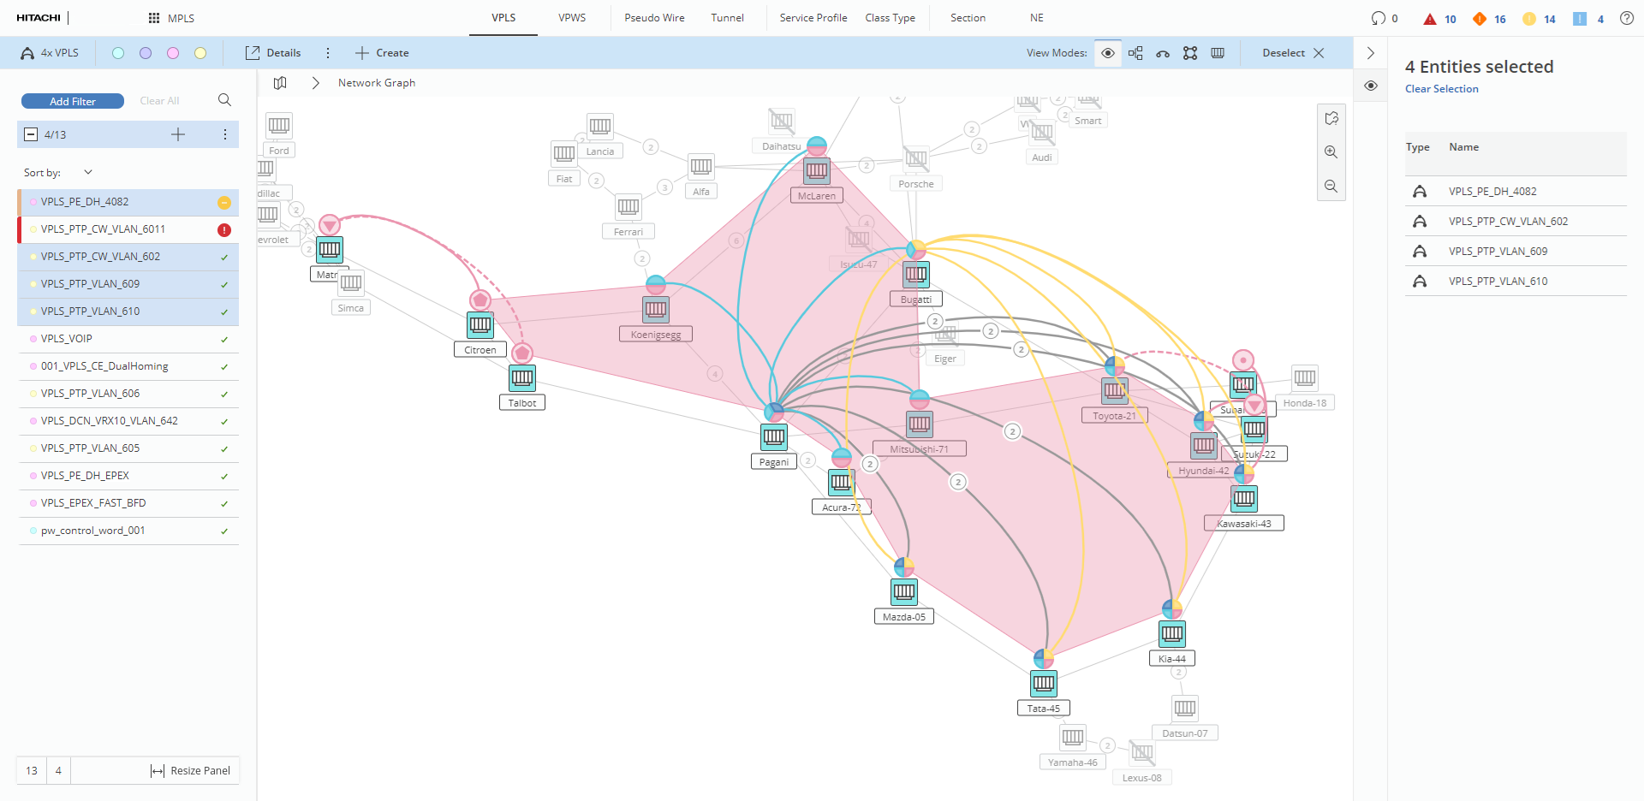The image size is (1644, 801).
Task: Open the Pseudo Wire tab
Action: pos(654,18)
